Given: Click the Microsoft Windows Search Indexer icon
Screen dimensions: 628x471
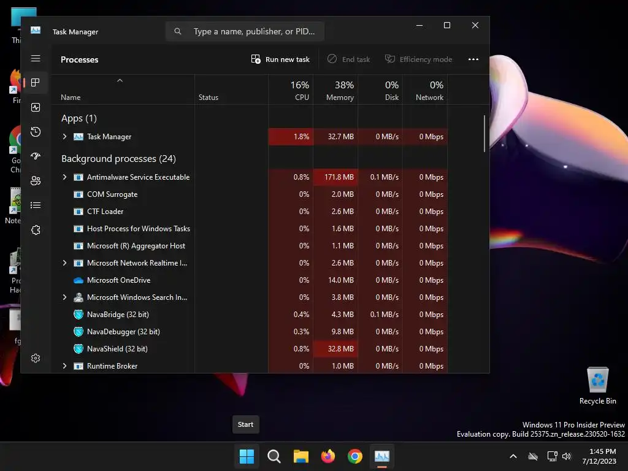Looking at the screenshot, I should [78, 297].
